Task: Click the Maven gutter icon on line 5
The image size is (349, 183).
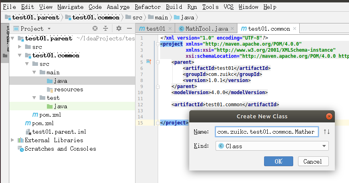Action: [148, 62]
